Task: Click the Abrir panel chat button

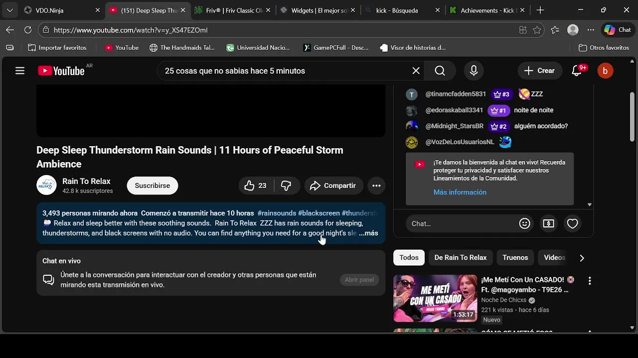Action: click(359, 279)
